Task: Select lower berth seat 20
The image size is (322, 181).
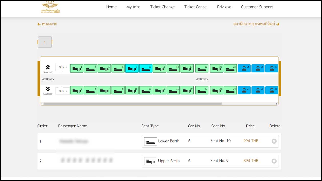Action: point(202,90)
